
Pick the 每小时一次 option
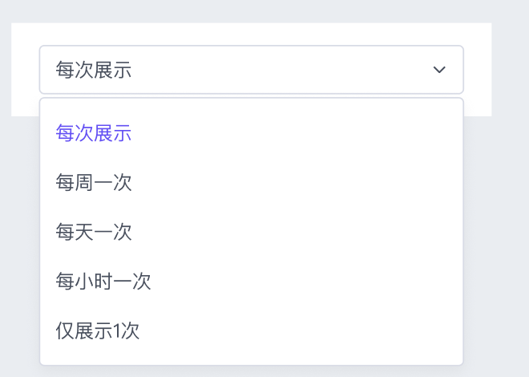[x=103, y=282]
